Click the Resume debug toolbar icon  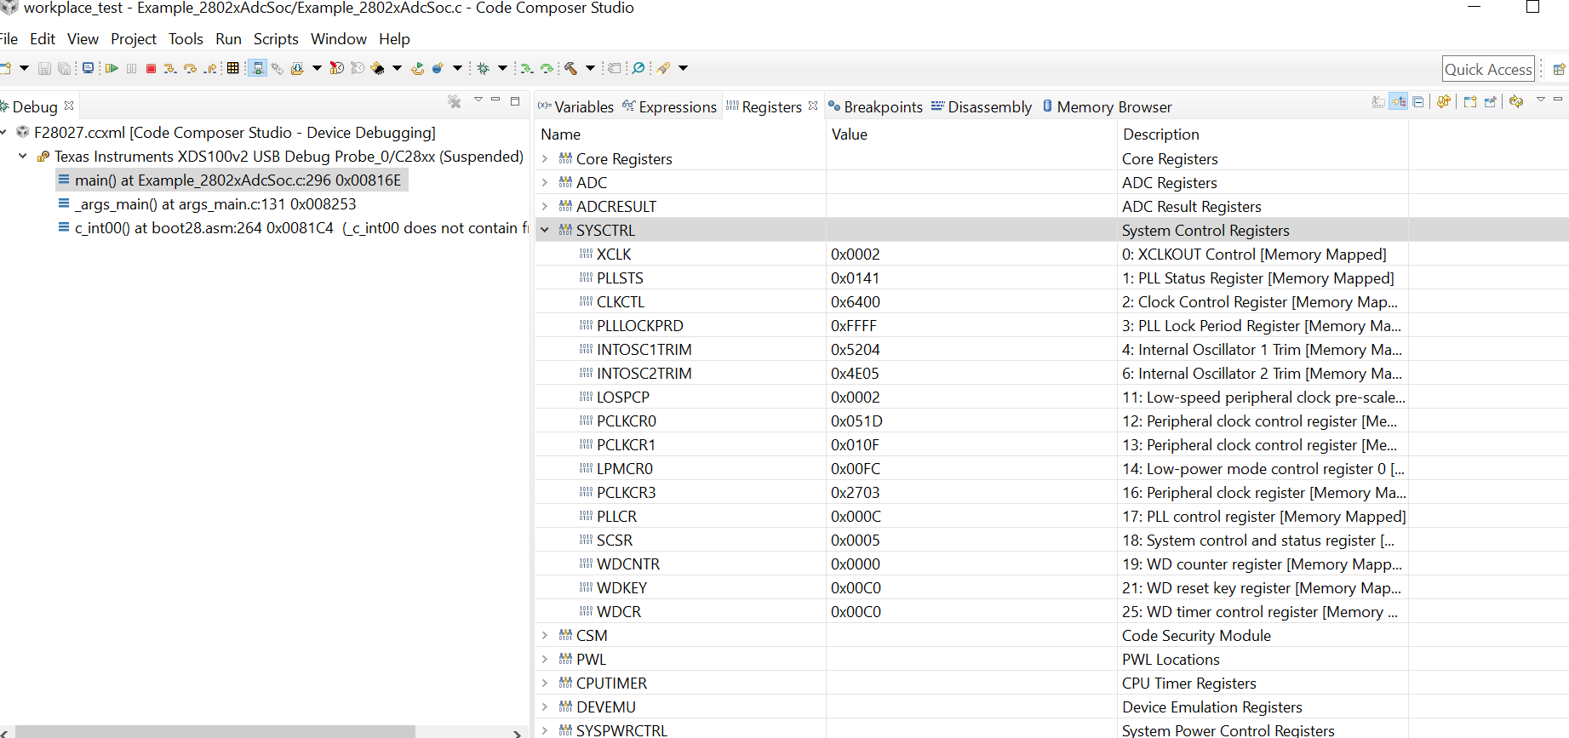click(112, 68)
